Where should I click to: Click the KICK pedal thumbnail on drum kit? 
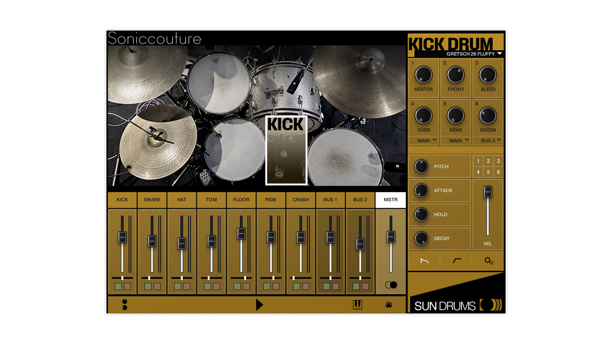click(286, 150)
